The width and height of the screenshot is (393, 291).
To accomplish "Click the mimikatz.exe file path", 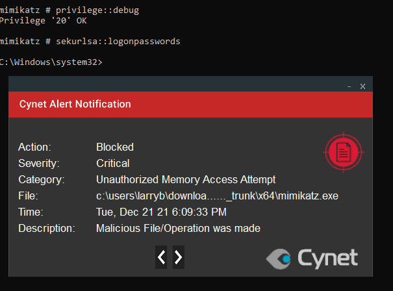I will point(218,196).
